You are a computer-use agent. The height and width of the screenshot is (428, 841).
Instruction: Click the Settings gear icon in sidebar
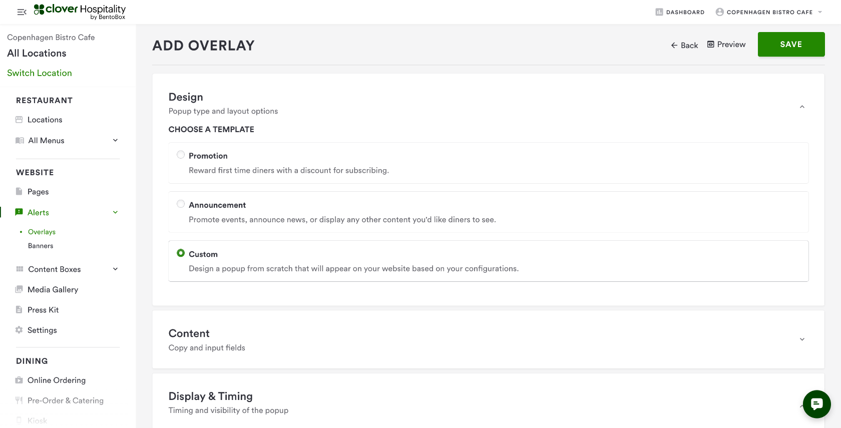(19, 330)
